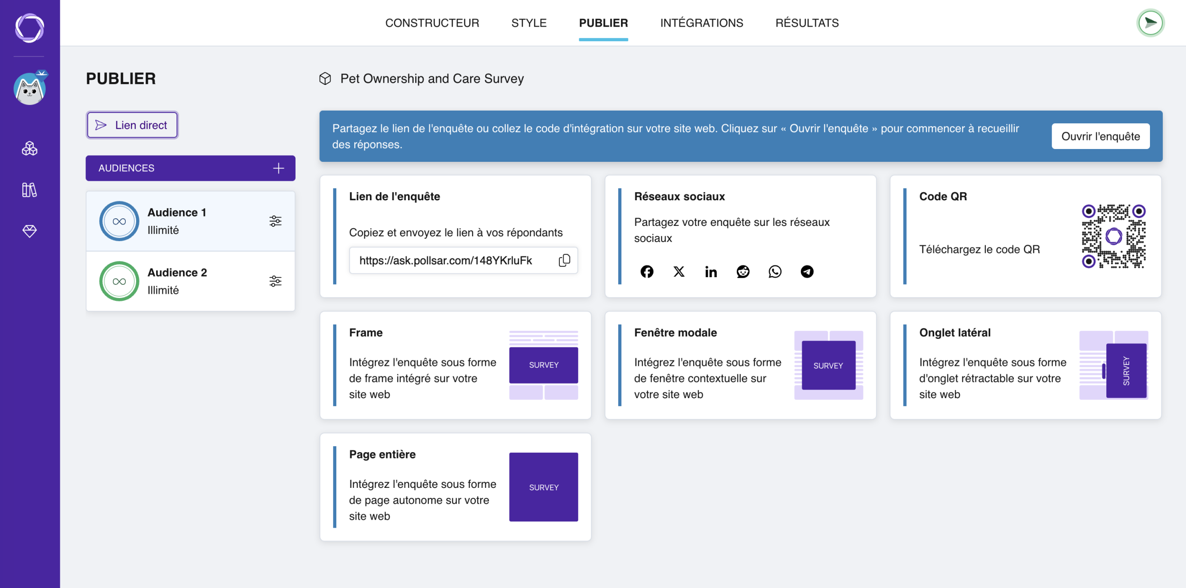Click the diamond icon in sidebar
This screenshot has height=588, width=1186.
tap(29, 231)
